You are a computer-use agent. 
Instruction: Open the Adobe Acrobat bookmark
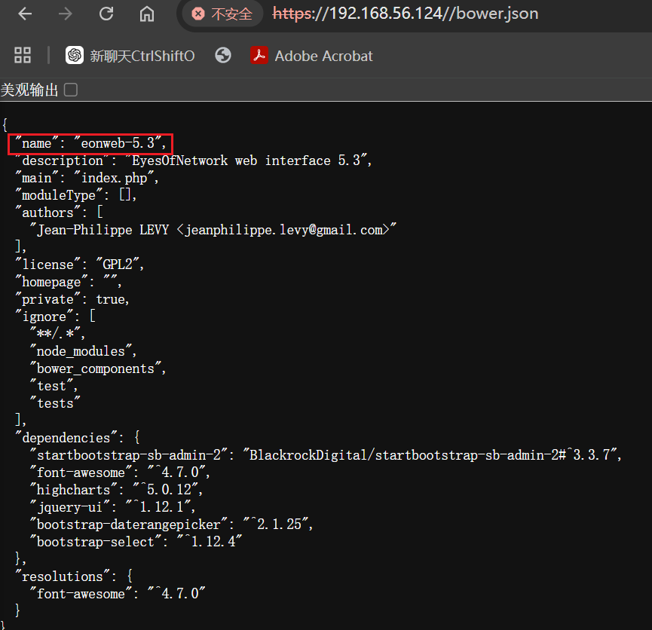pos(311,55)
